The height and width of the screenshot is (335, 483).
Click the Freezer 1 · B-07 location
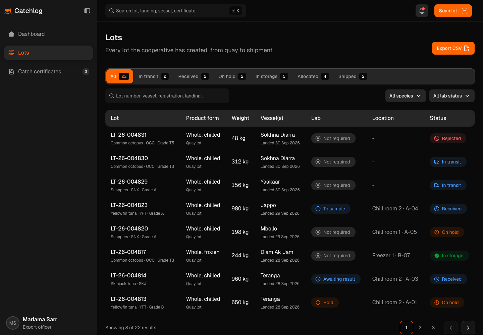pos(391,255)
